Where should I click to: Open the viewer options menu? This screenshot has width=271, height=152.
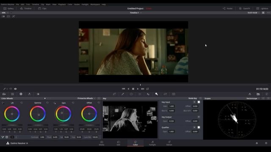click(x=268, y=13)
